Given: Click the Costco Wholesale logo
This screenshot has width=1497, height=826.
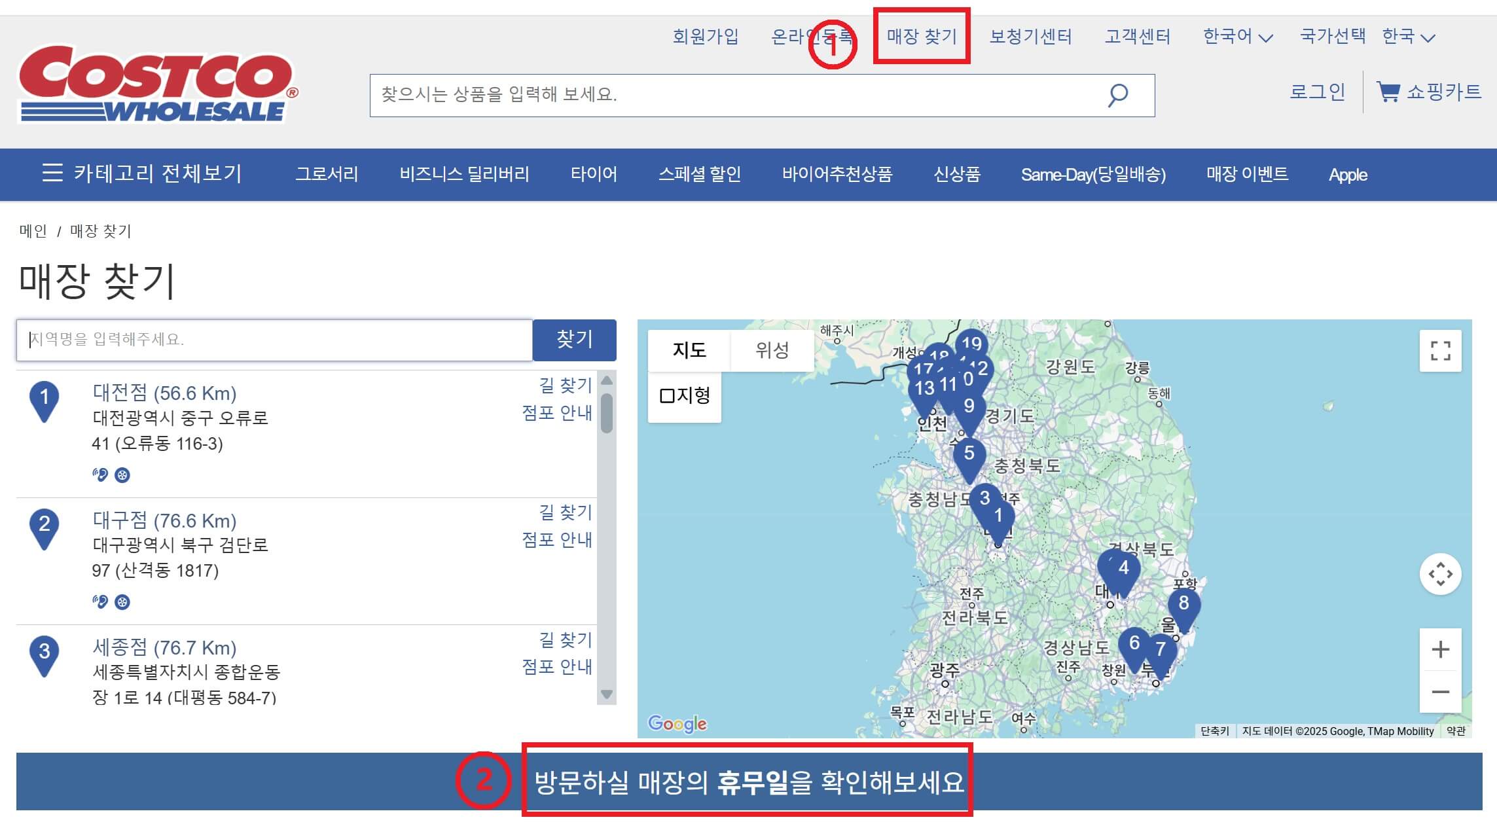Looking at the screenshot, I should point(158,84).
